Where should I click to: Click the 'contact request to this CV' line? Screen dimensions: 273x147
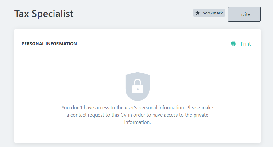[x=137, y=115]
